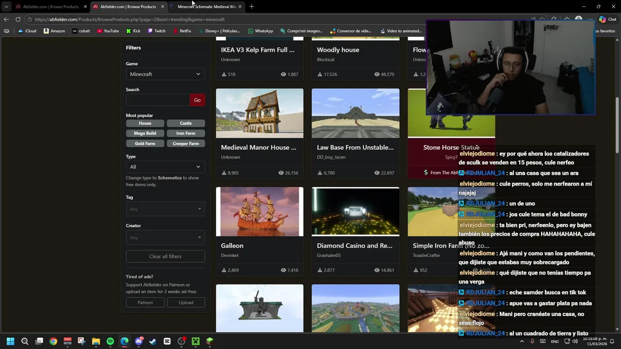The height and width of the screenshot is (349, 621).
Task: Open YouTube bookmark
Action: [x=108, y=31]
